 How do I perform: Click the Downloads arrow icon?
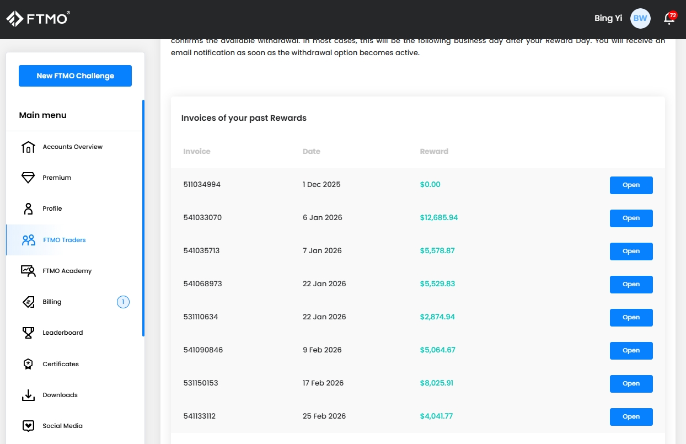[28, 395]
